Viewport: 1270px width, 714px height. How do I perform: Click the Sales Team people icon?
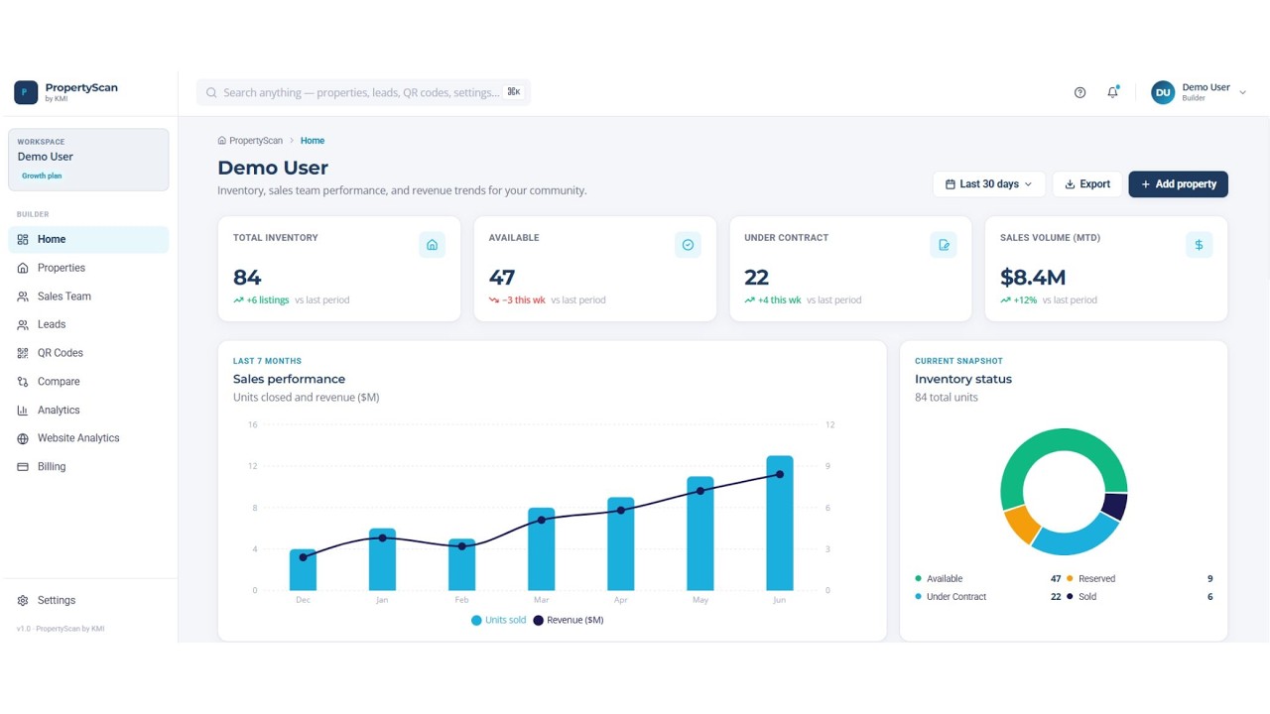23,297
